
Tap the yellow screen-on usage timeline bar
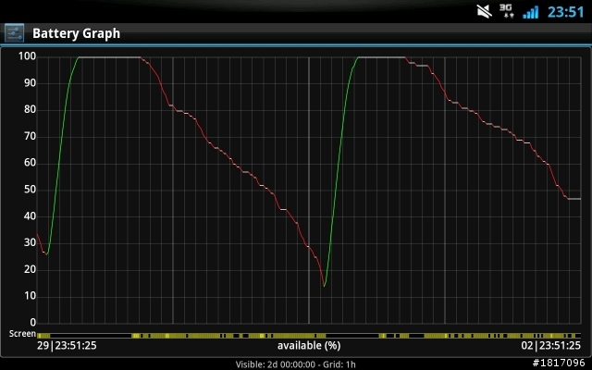(309, 336)
